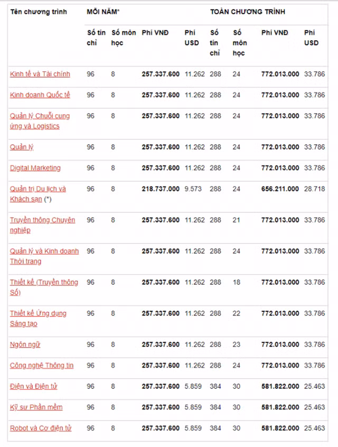
Task: Click the Ngôn ngữ program link
Action: point(25,344)
